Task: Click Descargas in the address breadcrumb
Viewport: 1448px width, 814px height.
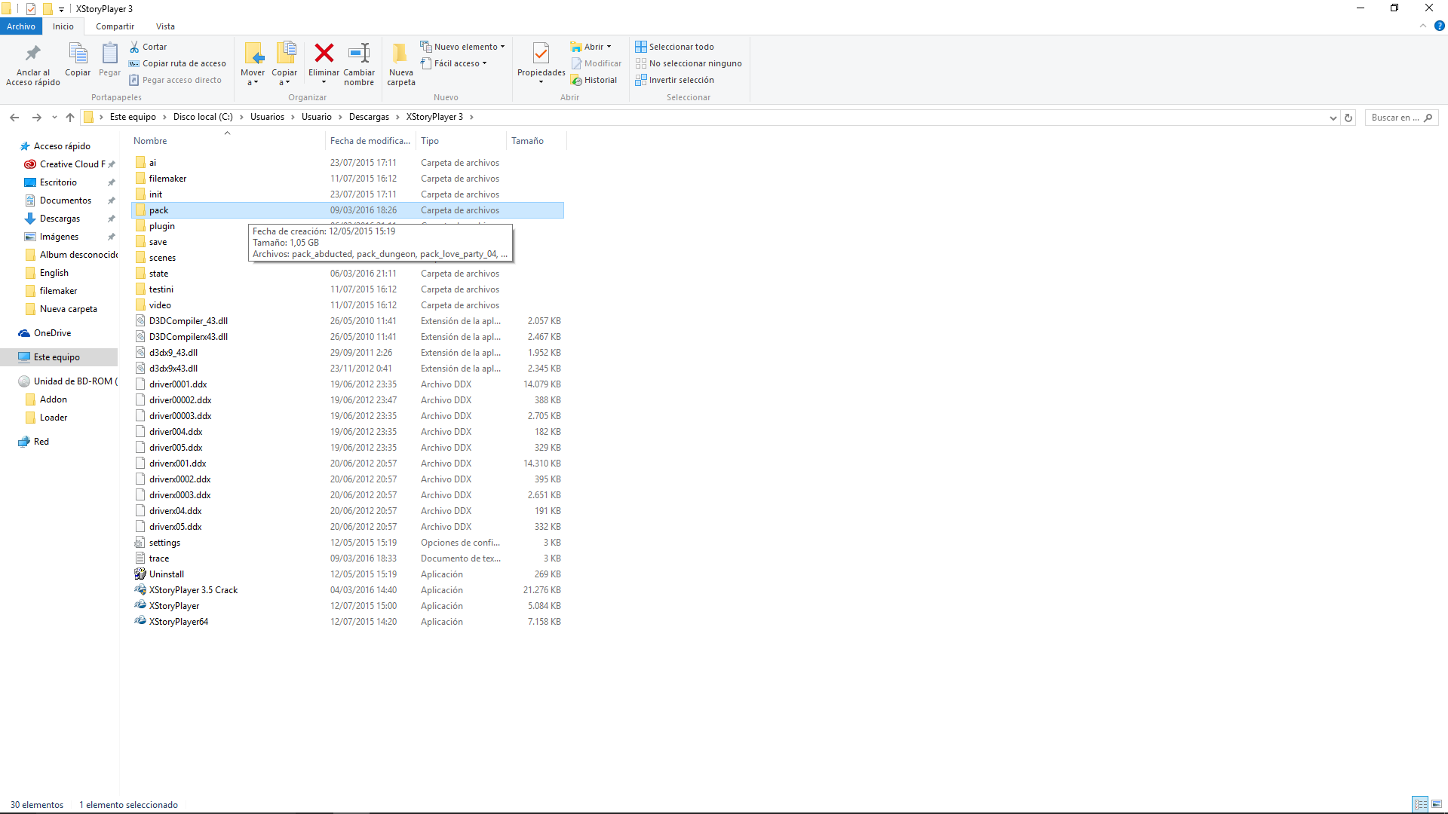Action: [369, 117]
